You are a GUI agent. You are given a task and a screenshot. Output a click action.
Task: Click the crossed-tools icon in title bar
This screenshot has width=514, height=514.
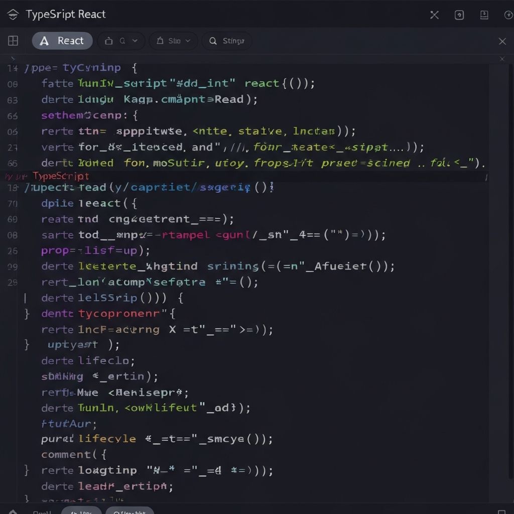[435, 15]
